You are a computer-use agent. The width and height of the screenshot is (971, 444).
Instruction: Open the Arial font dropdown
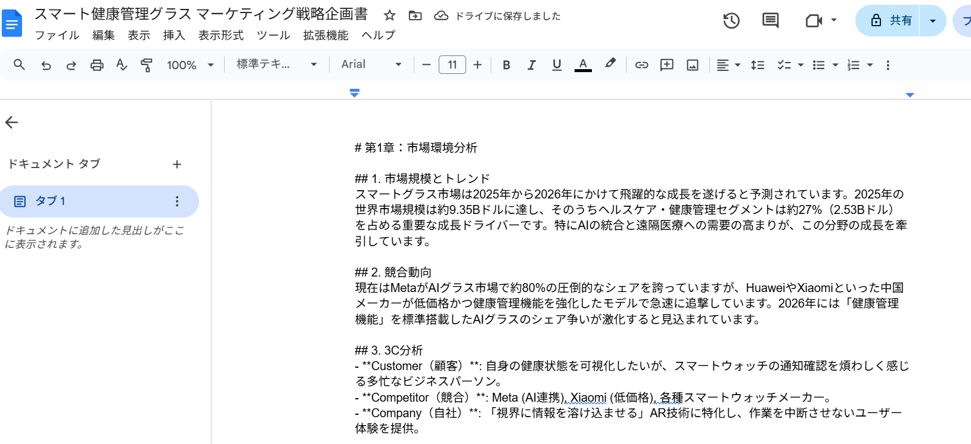(x=371, y=64)
